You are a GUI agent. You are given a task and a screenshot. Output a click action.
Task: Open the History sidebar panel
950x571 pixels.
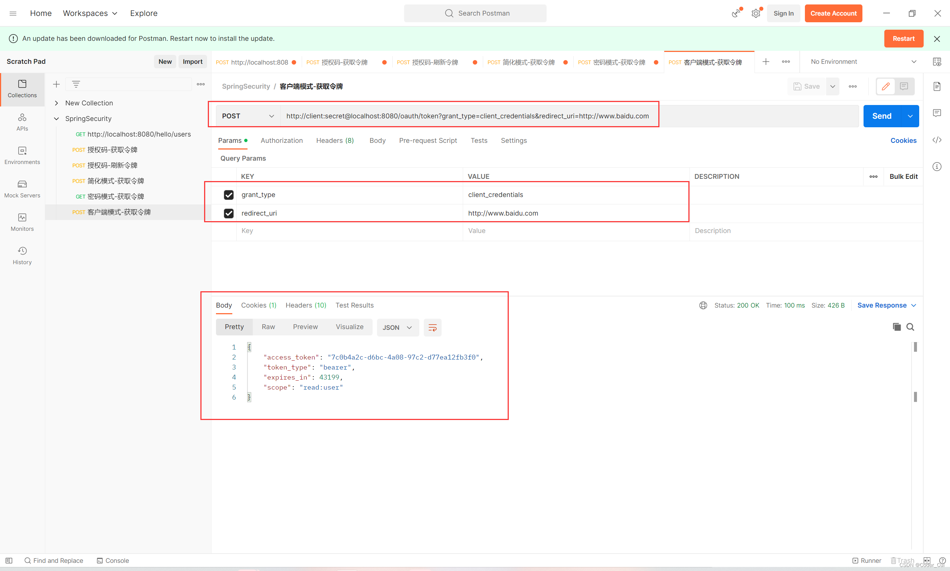point(22,256)
